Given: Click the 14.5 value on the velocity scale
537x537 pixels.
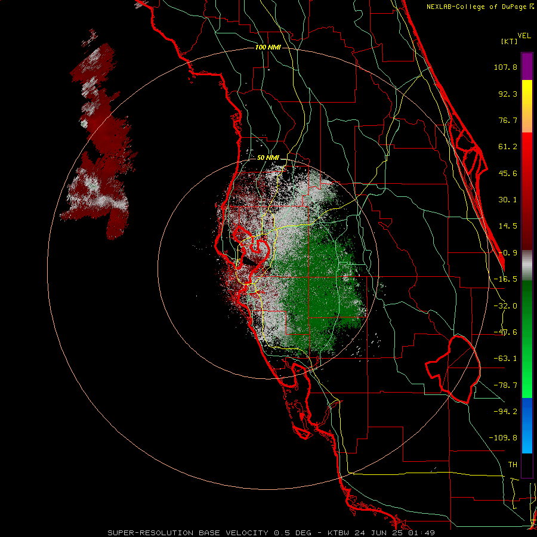Looking at the screenshot, I should coord(508,226).
